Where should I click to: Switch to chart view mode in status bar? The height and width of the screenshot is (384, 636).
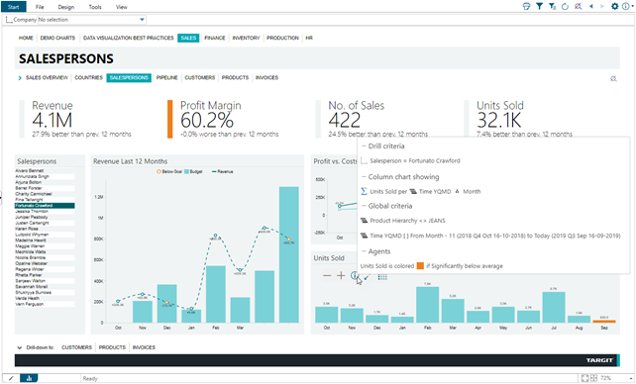coord(29,378)
